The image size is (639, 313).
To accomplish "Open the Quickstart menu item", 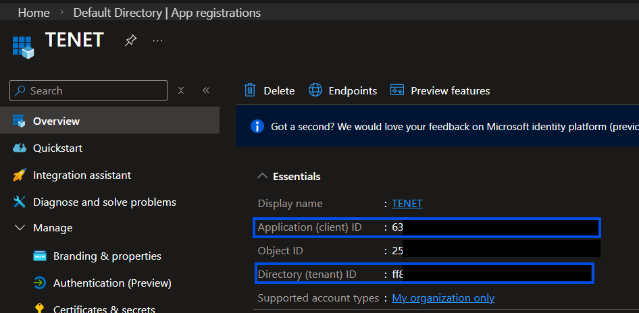I will click(57, 148).
